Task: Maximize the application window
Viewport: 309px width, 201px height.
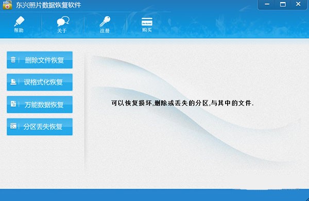Action: point(283,4)
